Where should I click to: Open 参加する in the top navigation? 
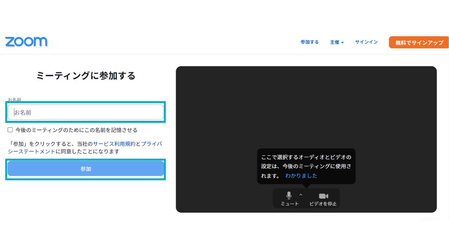310,42
